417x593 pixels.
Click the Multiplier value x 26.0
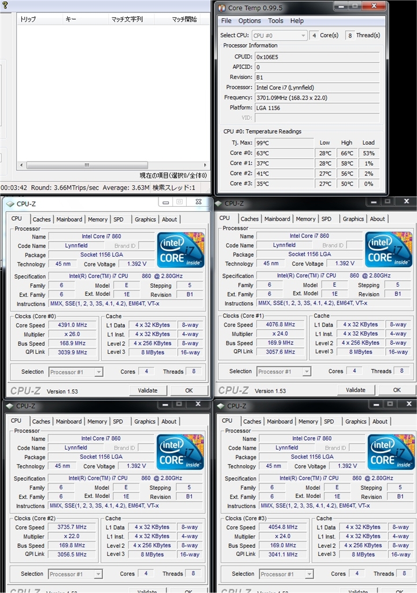[72, 334]
